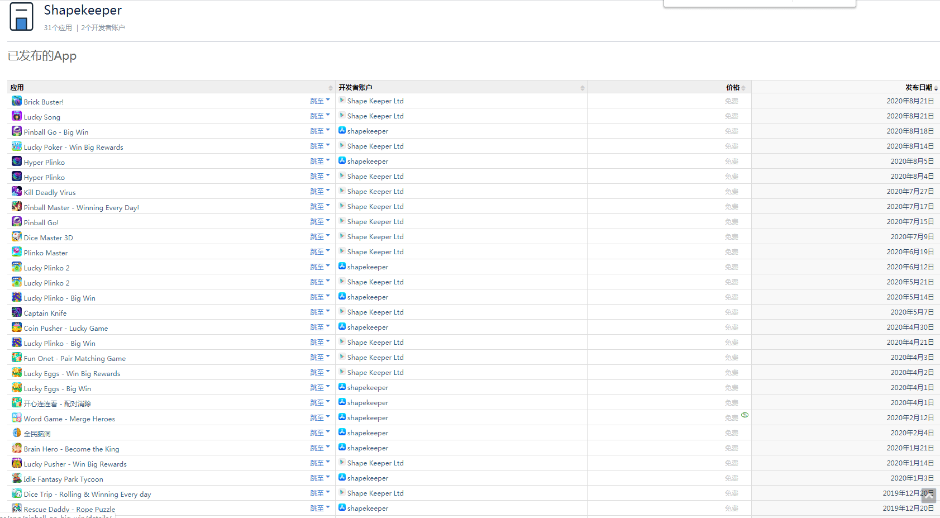Click the 2个开发者账户 text

[103, 28]
